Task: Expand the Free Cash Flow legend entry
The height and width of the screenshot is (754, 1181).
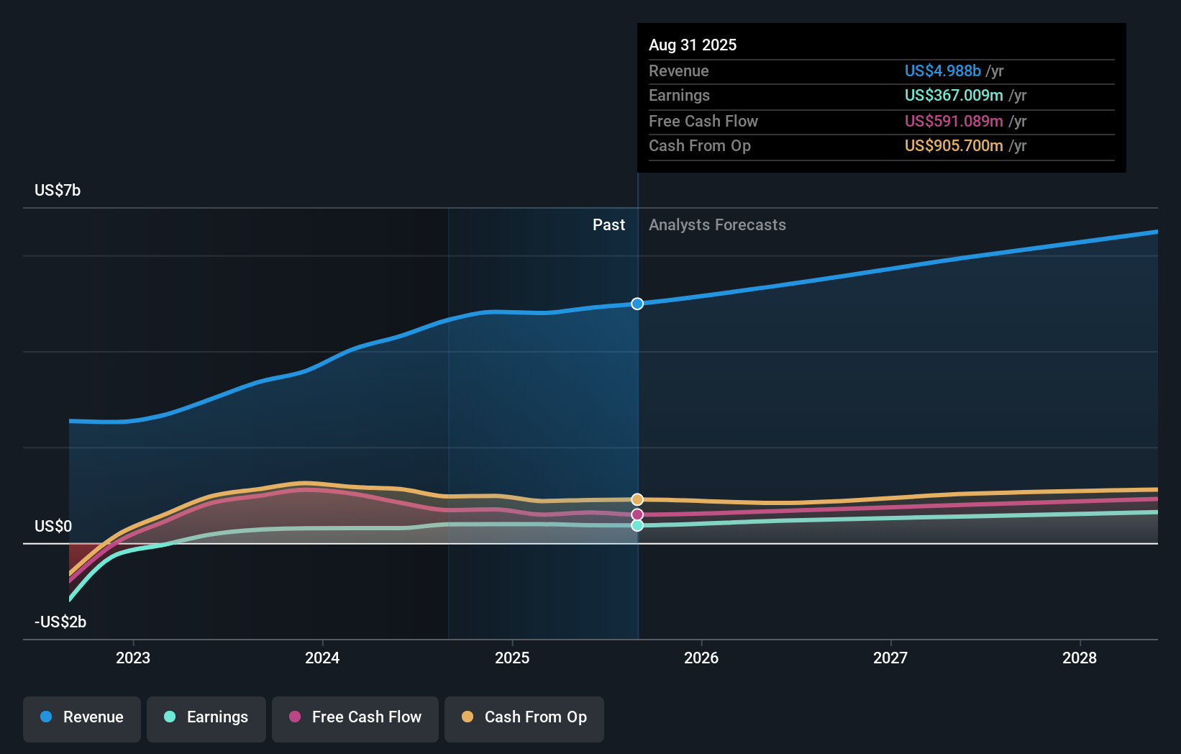Action: click(x=355, y=719)
